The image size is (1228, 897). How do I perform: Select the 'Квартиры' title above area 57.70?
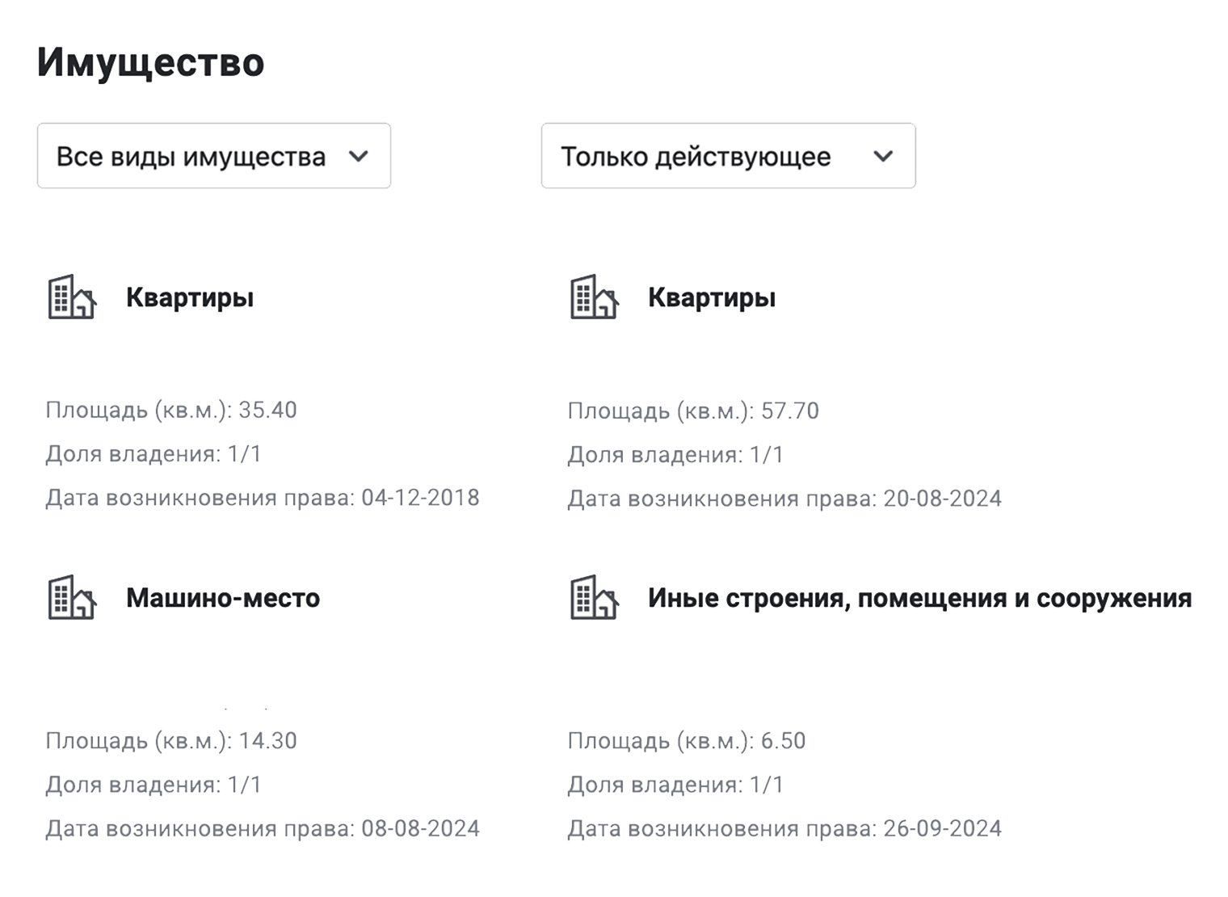(x=712, y=298)
